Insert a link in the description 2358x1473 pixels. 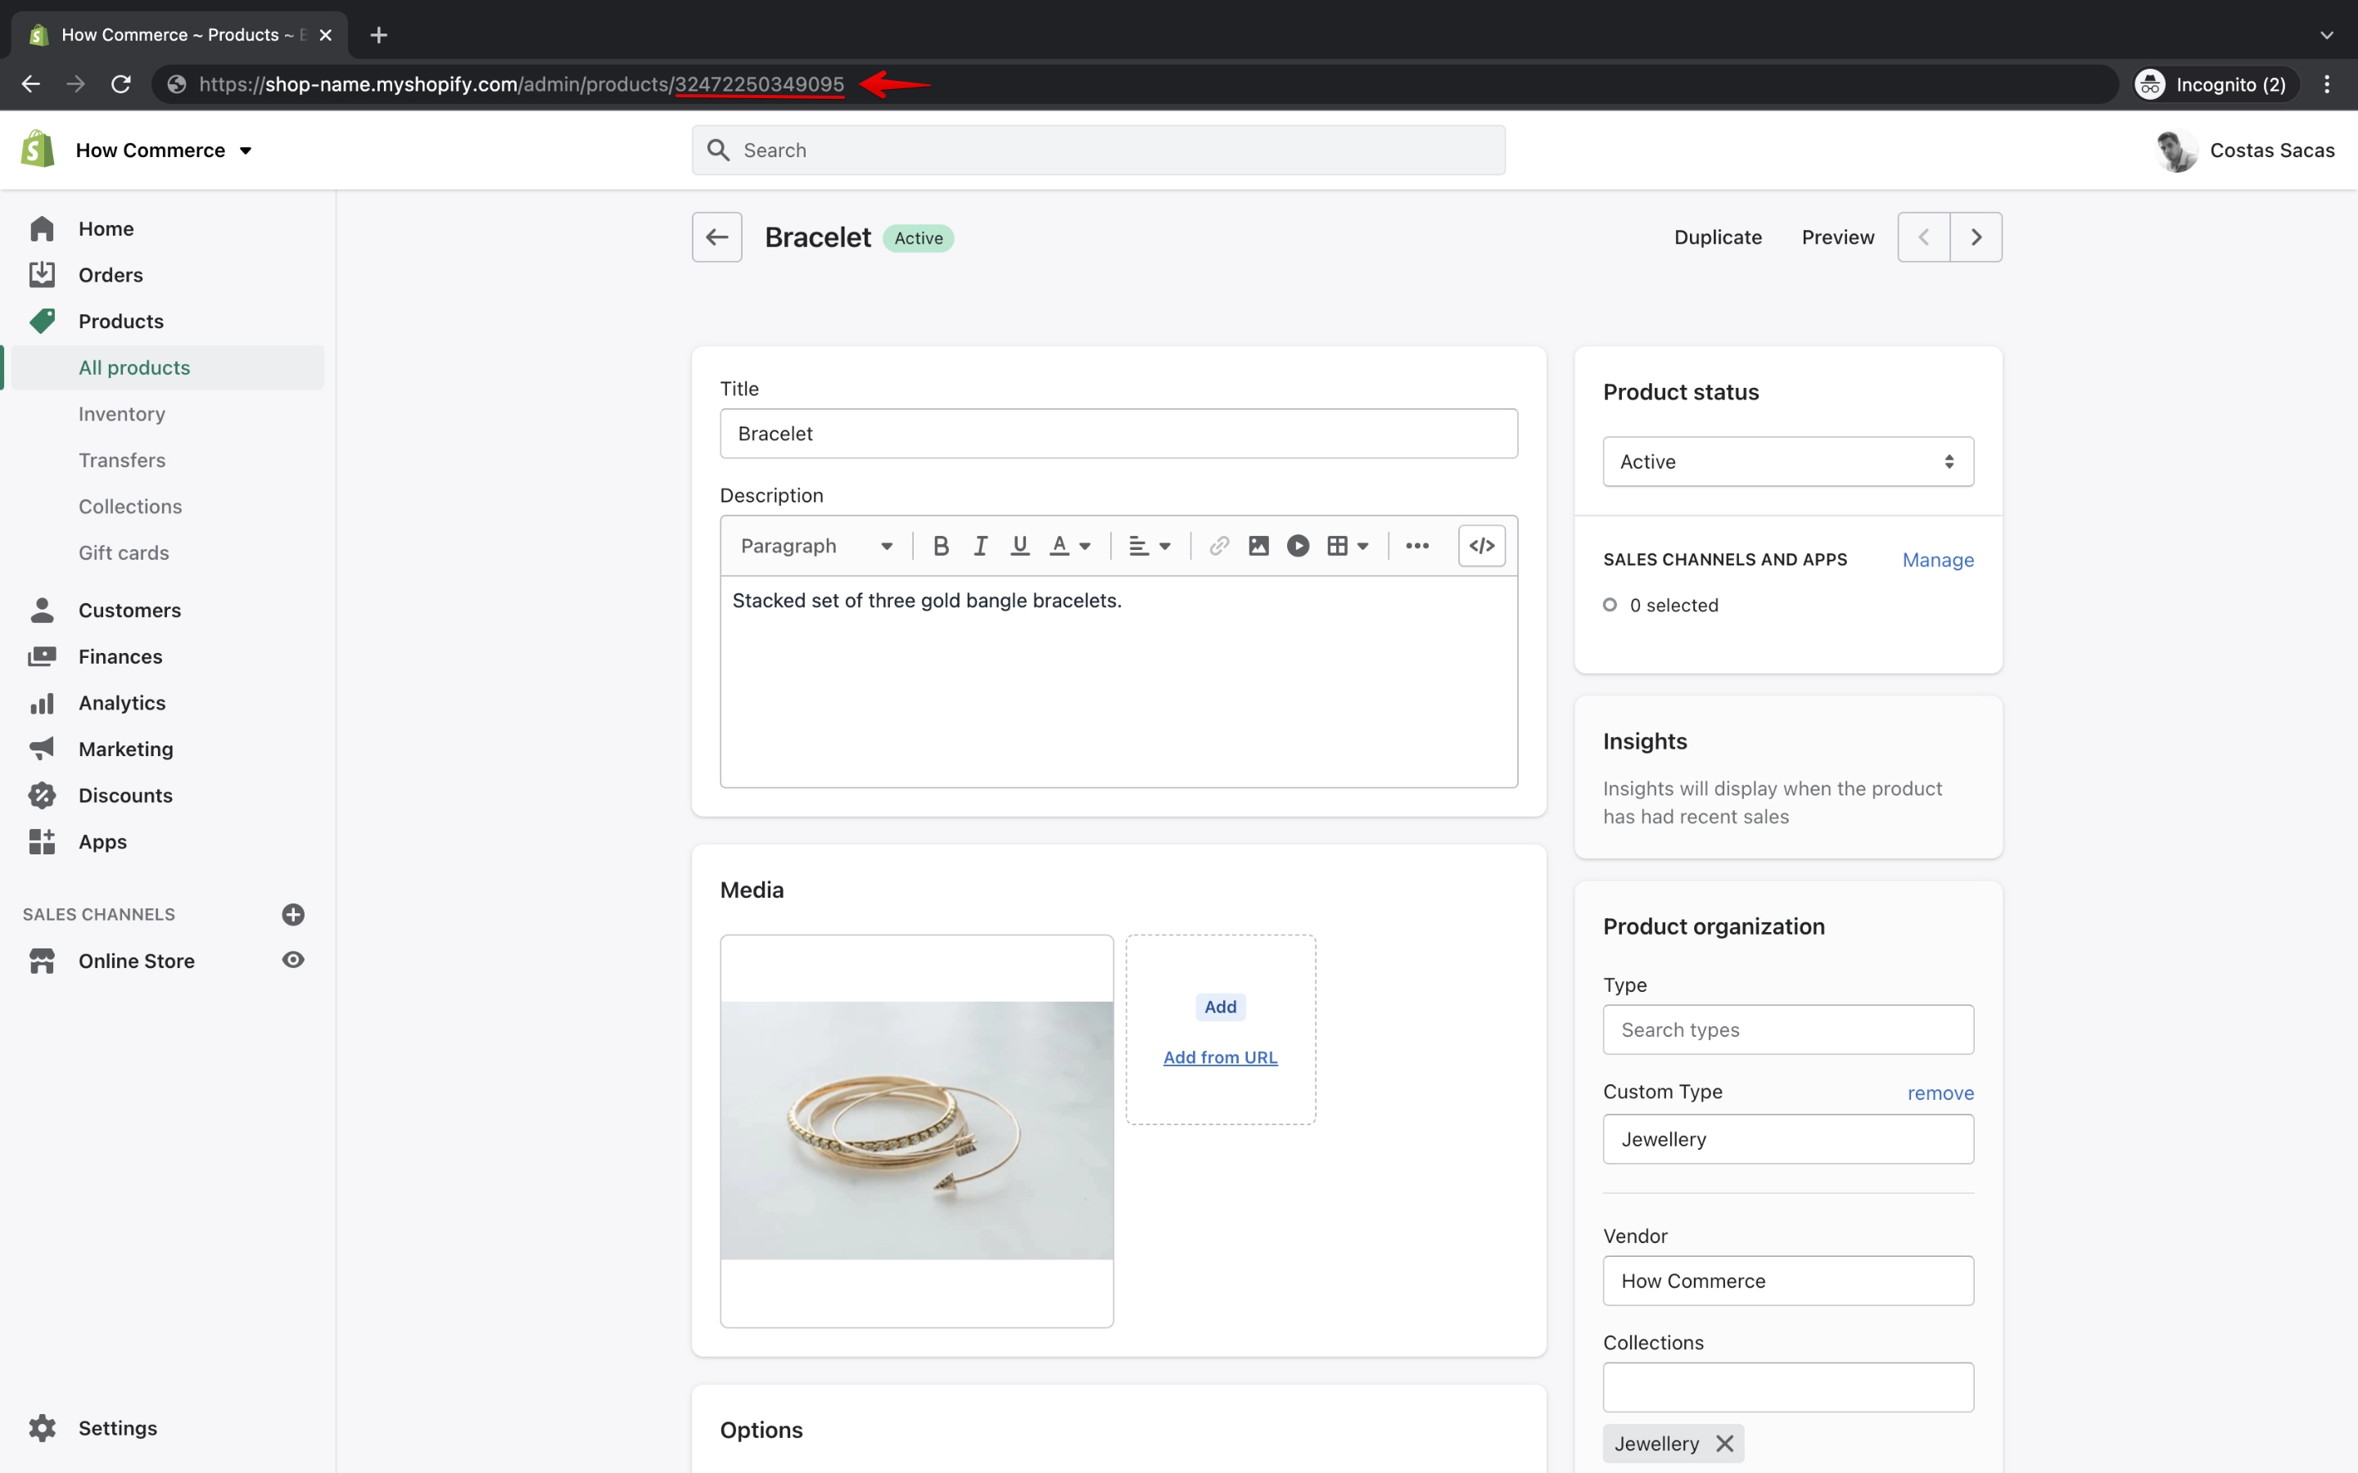coord(1219,546)
